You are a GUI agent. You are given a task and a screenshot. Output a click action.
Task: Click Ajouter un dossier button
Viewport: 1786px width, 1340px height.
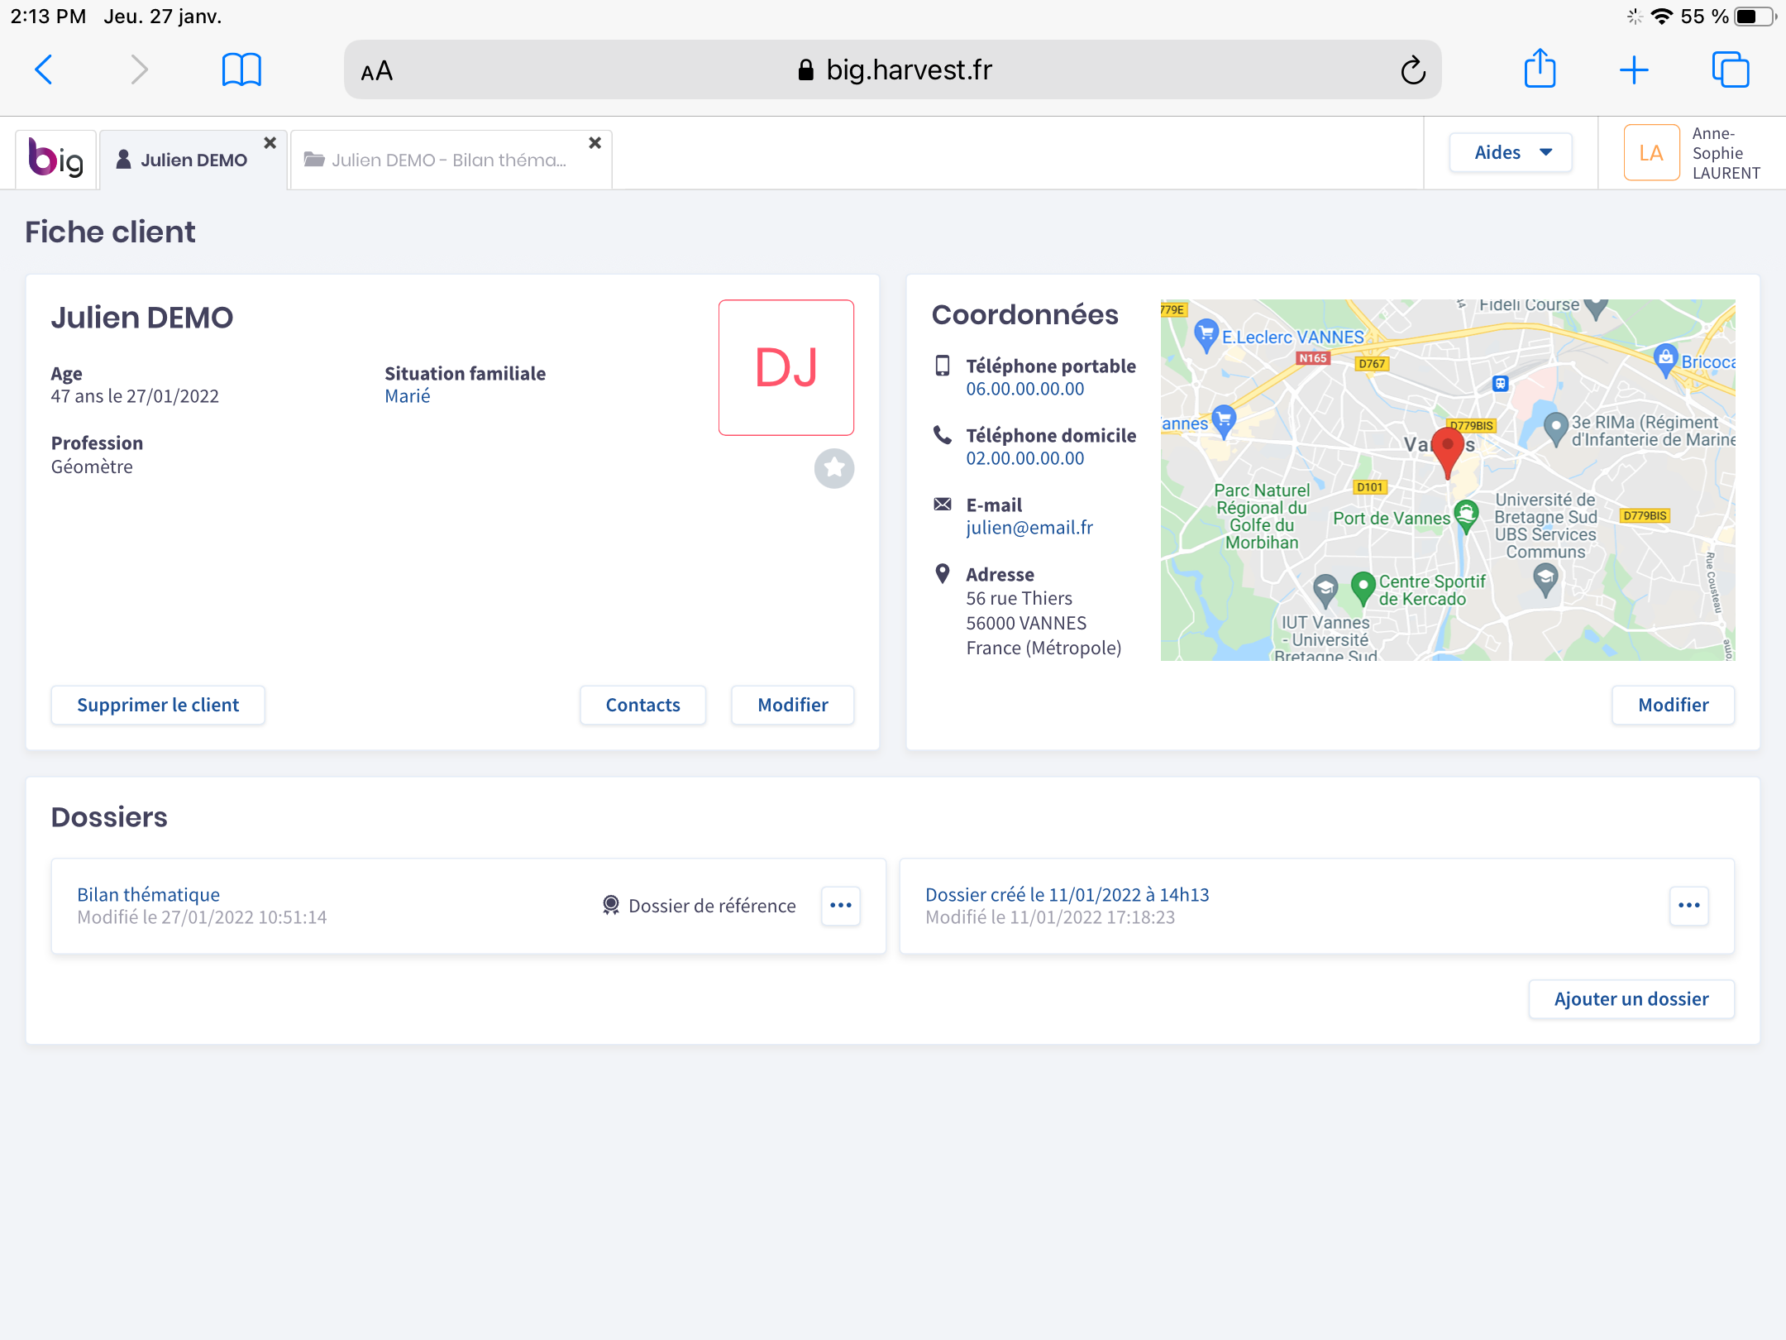pyautogui.click(x=1631, y=999)
